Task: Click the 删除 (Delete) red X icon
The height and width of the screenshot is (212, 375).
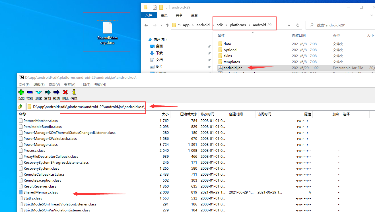Action: tap(65, 92)
